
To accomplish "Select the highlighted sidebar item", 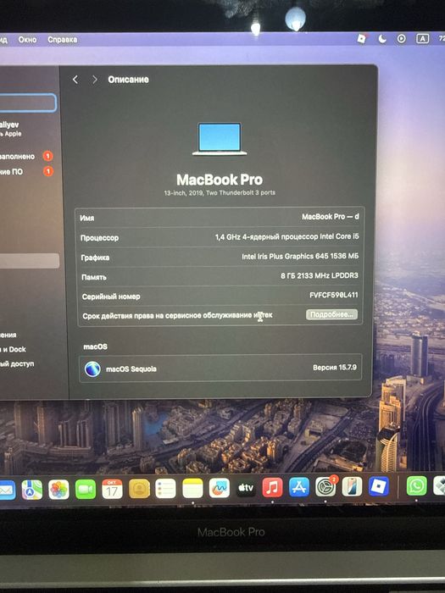I will point(29,261).
